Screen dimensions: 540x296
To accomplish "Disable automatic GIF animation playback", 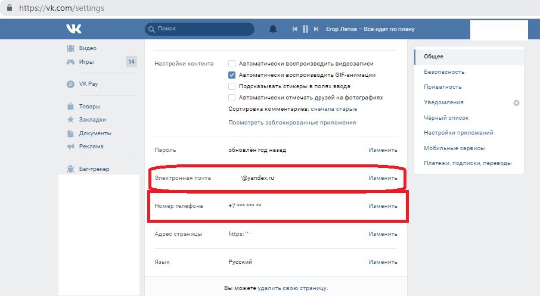I will click(232, 75).
